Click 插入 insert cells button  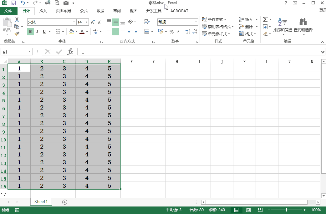coord(246,19)
